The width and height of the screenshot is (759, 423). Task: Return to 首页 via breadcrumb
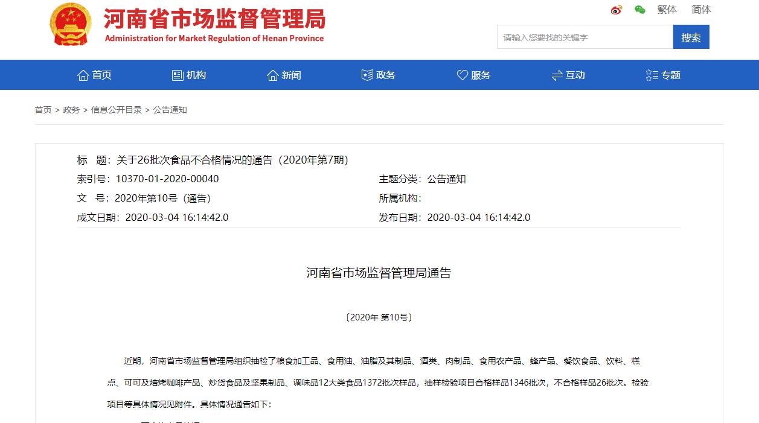[42, 110]
